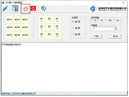Screen dimensions: 129x97
Task: Select the KEY3 key tile
Action: [25, 20]
